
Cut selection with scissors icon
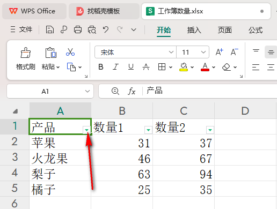[70, 52]
